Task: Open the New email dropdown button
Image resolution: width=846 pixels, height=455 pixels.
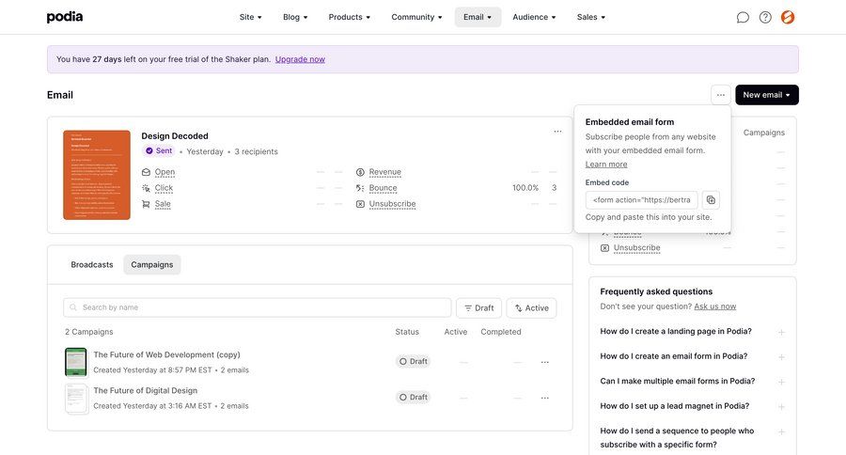Action: tap(767, 95)
